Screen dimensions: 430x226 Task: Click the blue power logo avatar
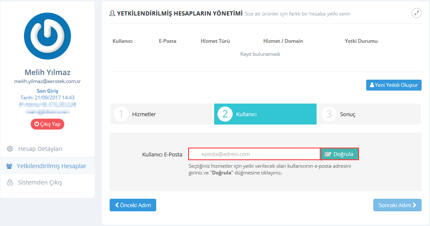[47, 36]
